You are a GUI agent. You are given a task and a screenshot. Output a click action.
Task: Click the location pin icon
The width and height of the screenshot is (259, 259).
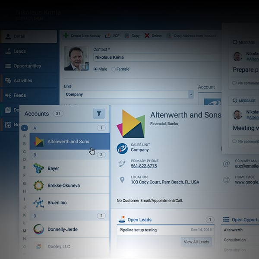point(122,180)
